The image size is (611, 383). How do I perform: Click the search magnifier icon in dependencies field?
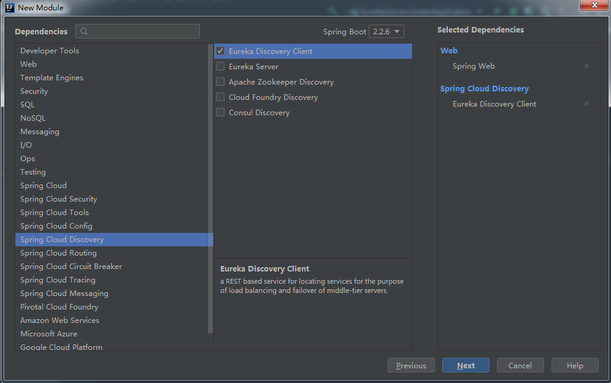coord(84,31)
